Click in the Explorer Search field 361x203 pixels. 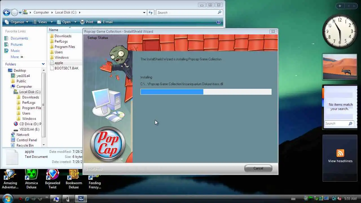[189, 12]
